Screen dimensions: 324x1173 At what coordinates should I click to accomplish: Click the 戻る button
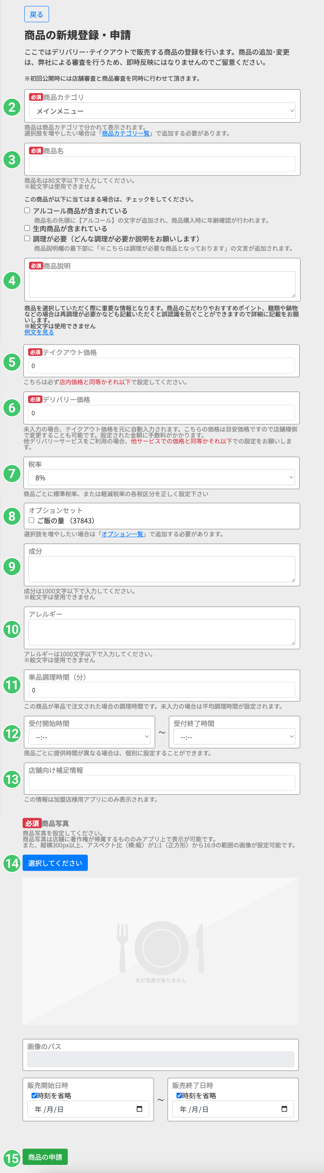[36, 15]
